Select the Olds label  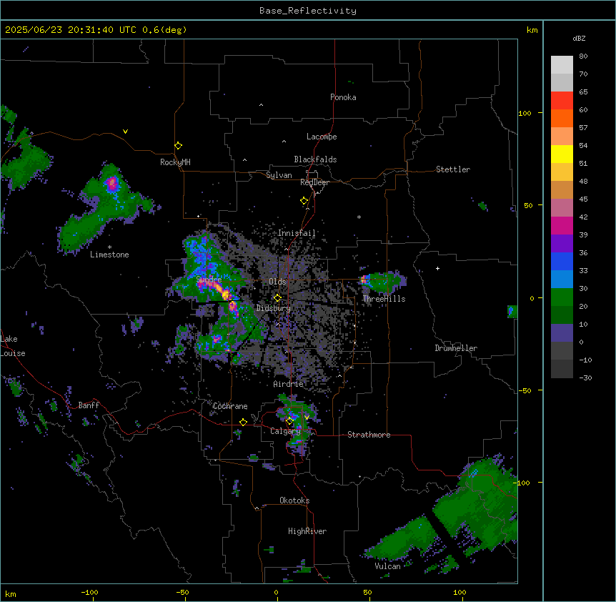[277, 282]
